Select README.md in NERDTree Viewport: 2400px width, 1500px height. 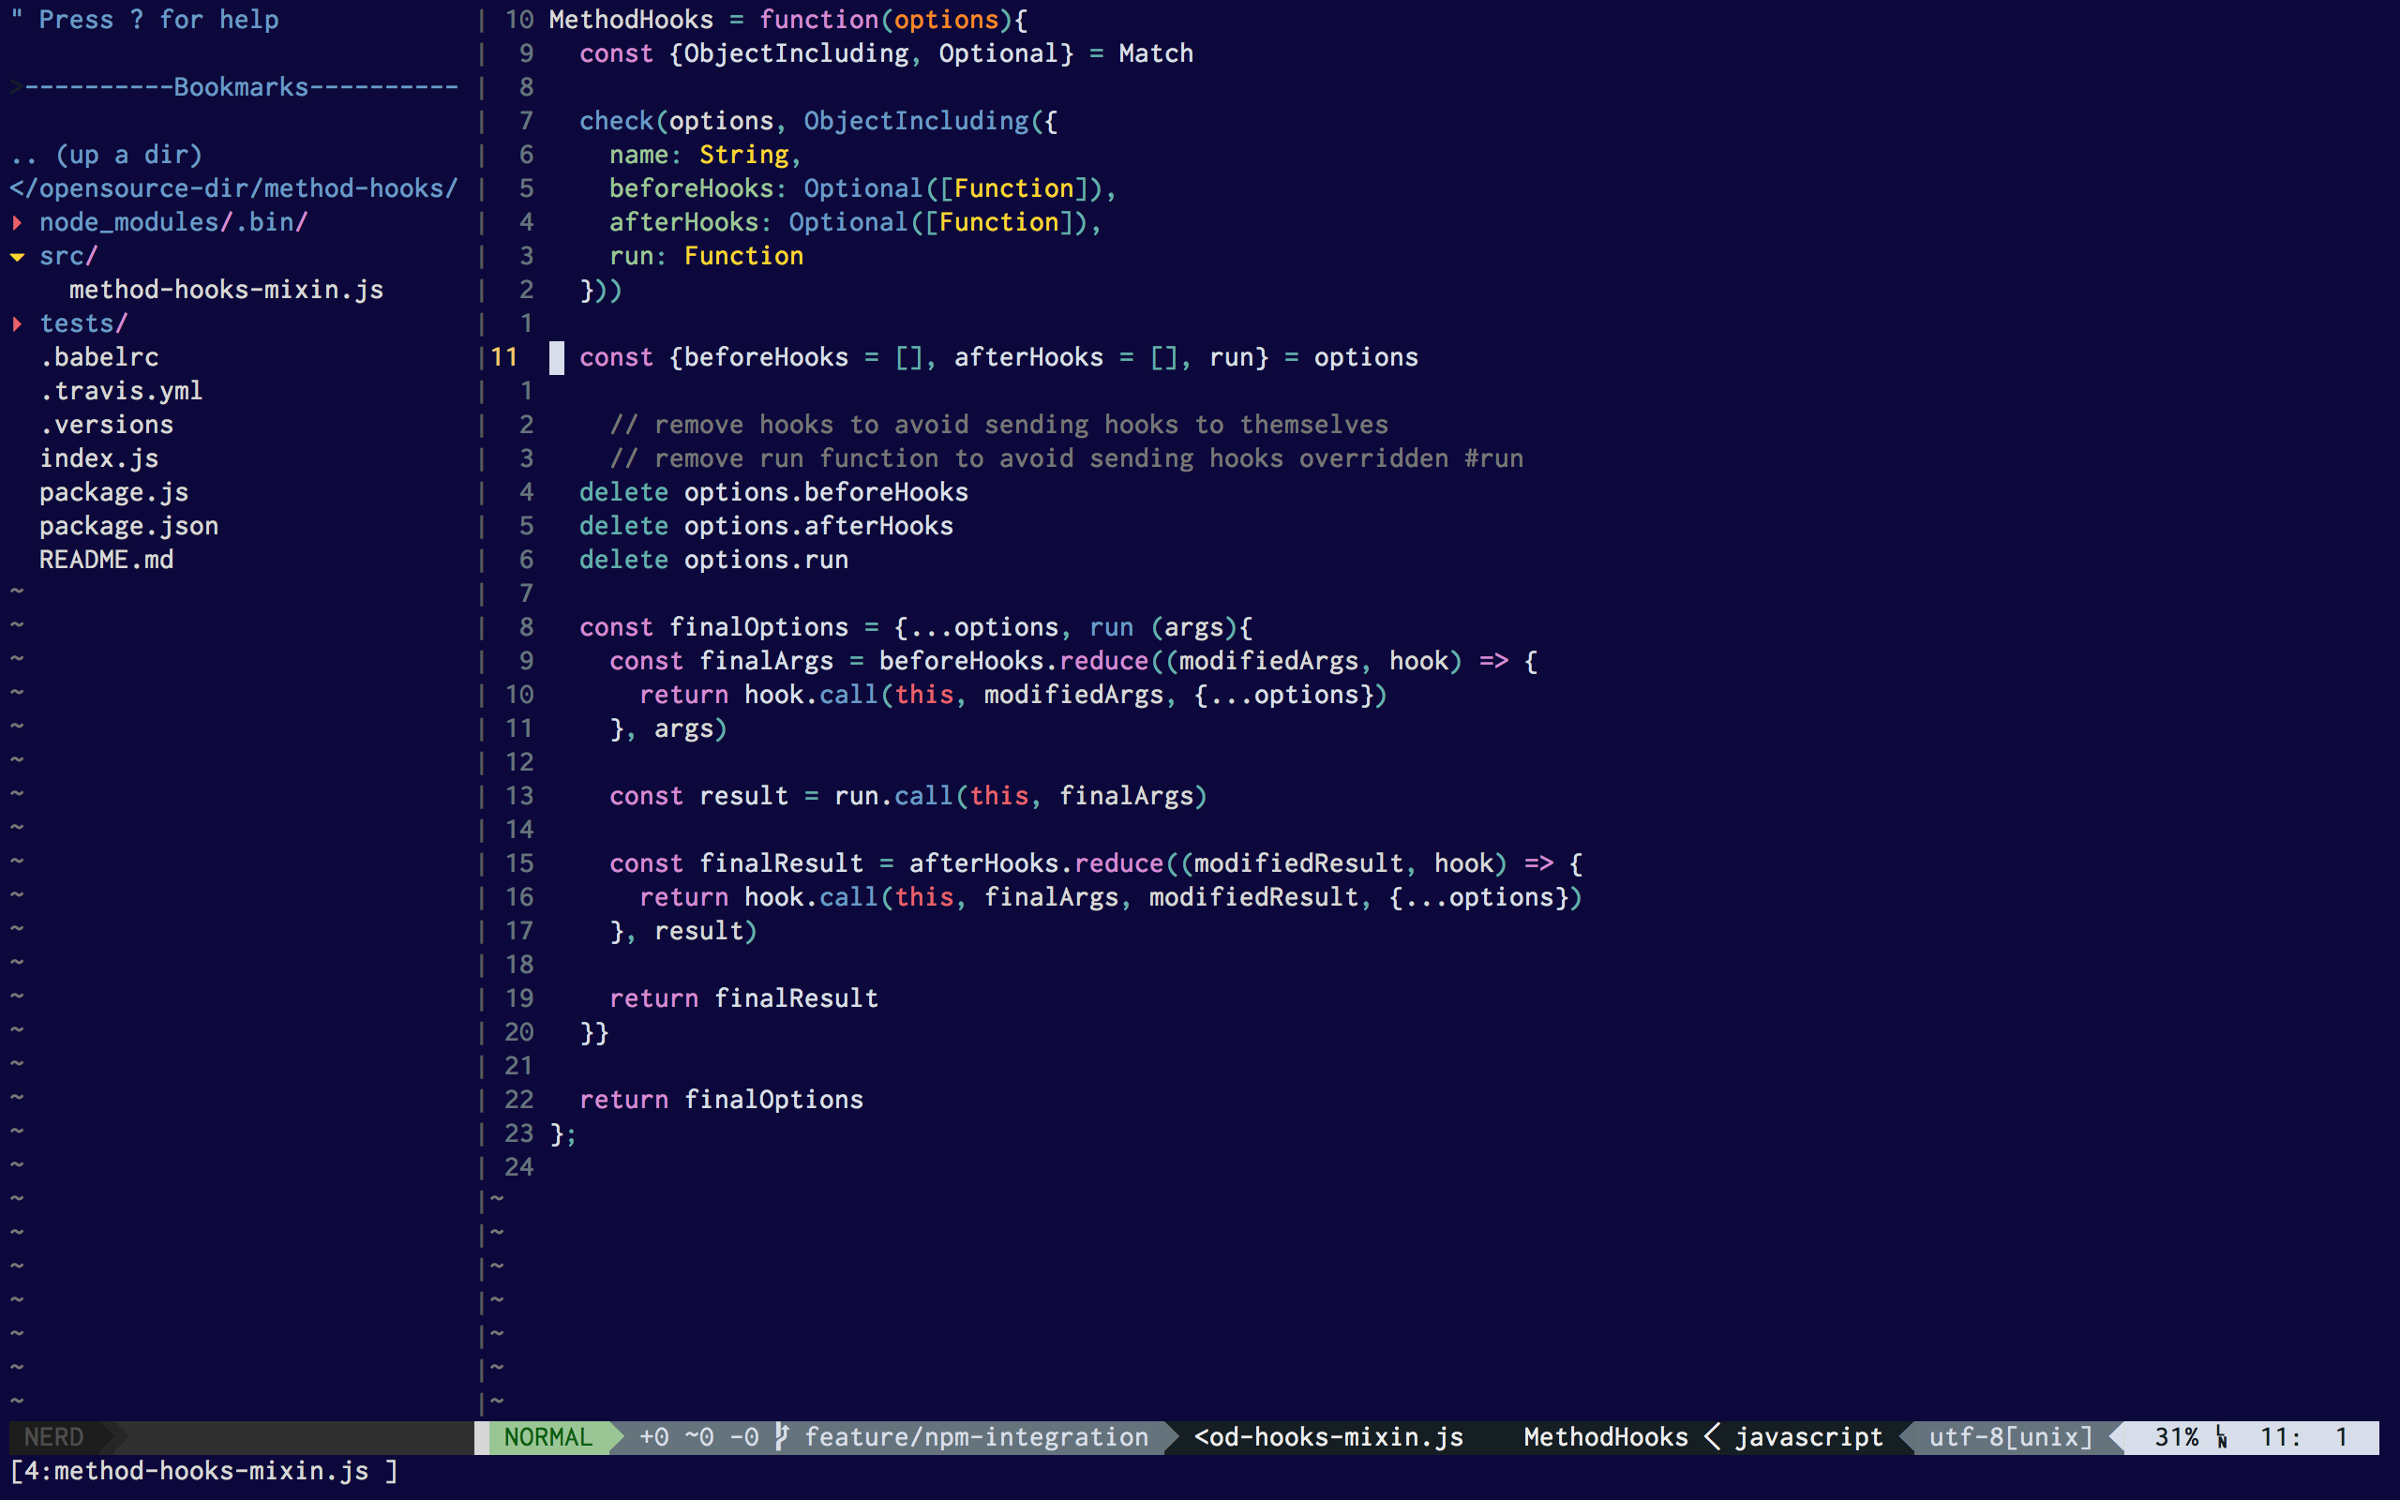105,560
